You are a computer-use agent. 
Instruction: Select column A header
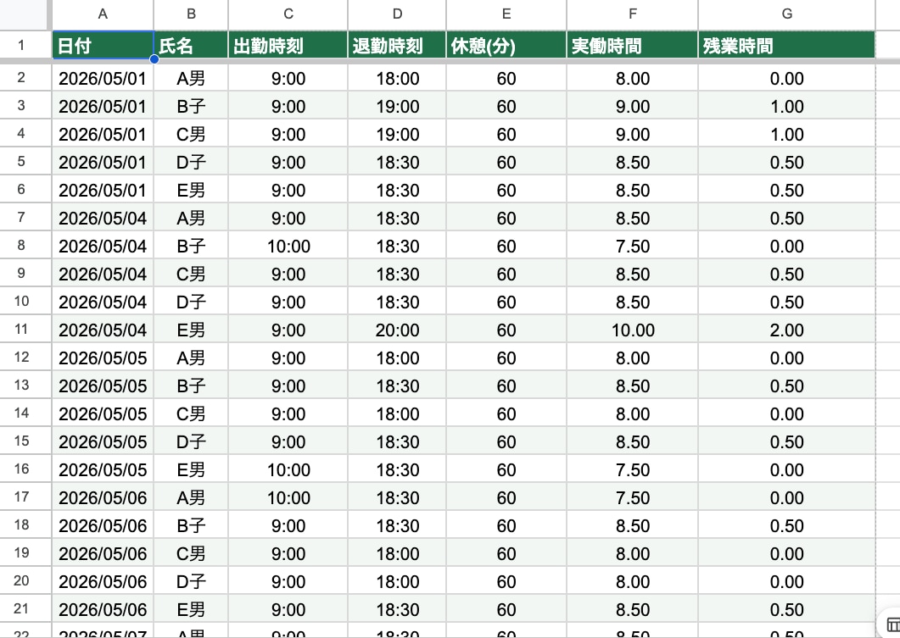(103, 14)
